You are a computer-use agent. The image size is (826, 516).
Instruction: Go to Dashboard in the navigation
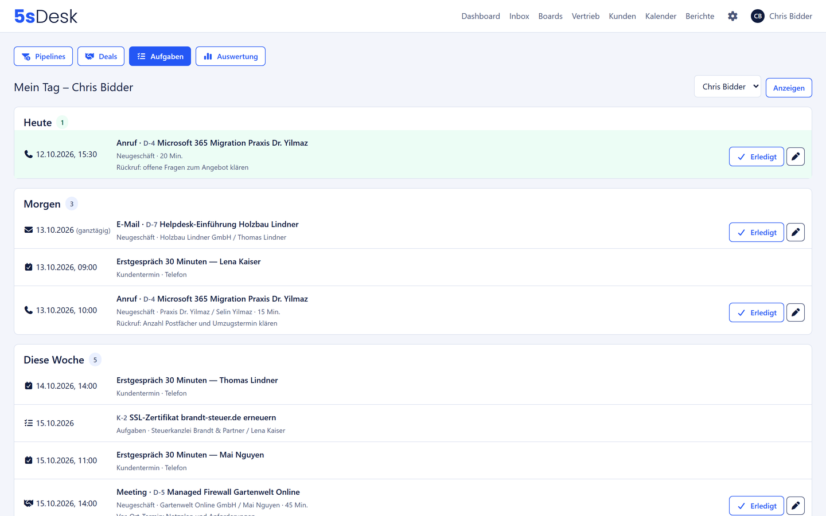click(x=481, y=16)
